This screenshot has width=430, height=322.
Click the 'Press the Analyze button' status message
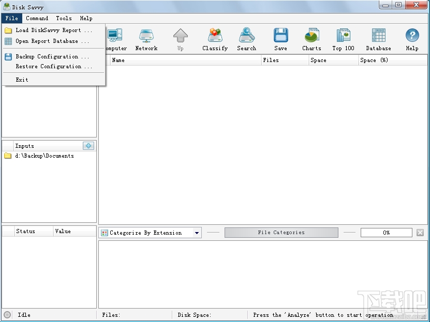tap(323, 315)
